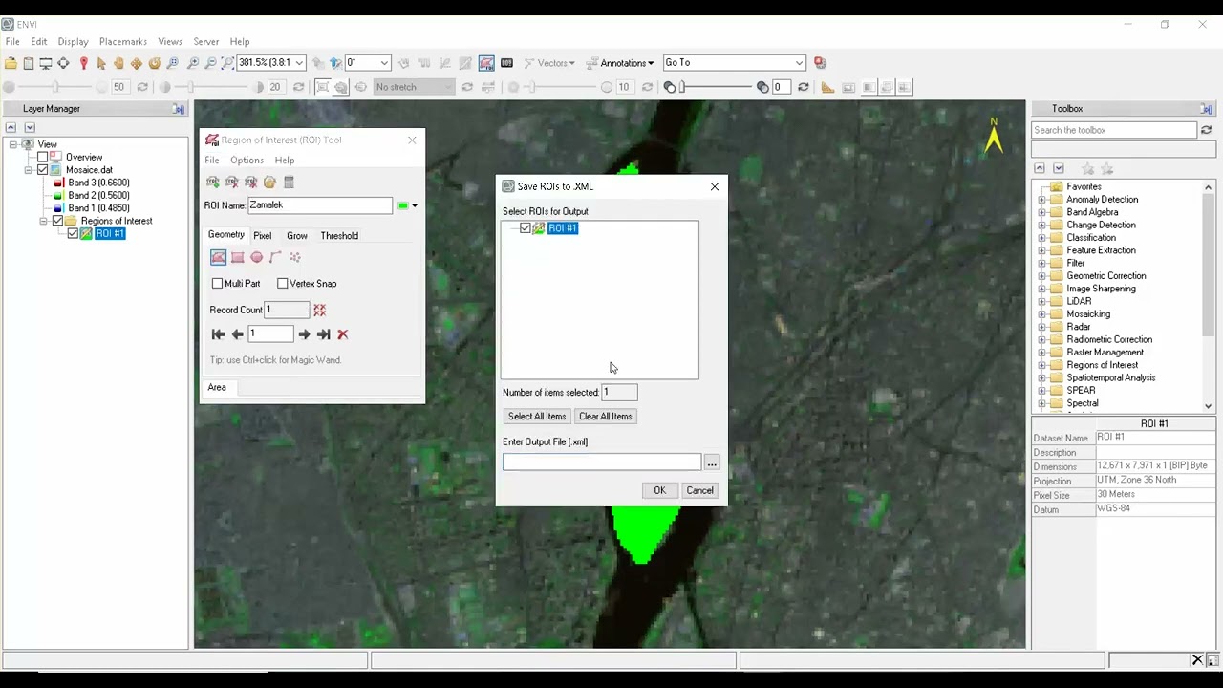Open the ROI Tool Options menu
Viewport: 1223px width, 688px height.
click(247, 161)
